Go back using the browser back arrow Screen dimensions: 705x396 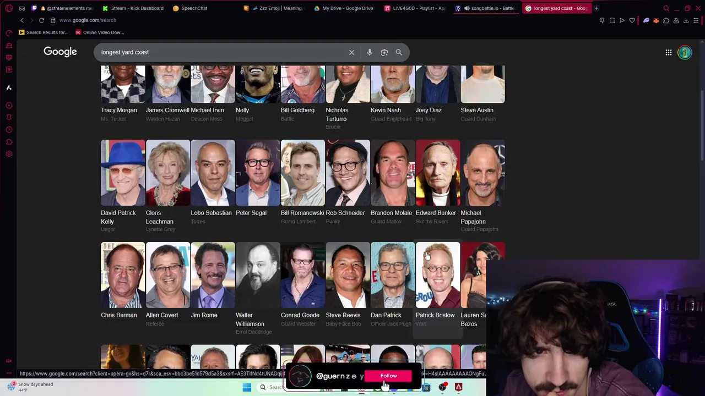22,20
